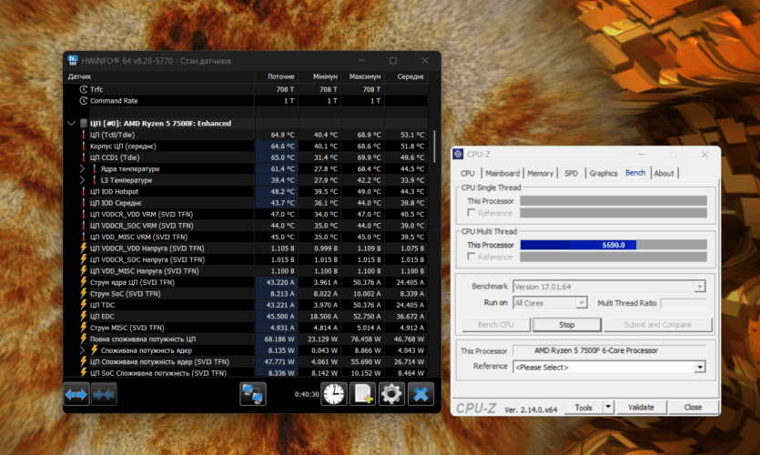Open the Graphics tab in CPU-Z
Viewport: 760px width, 455px height.
pos(603,173)
